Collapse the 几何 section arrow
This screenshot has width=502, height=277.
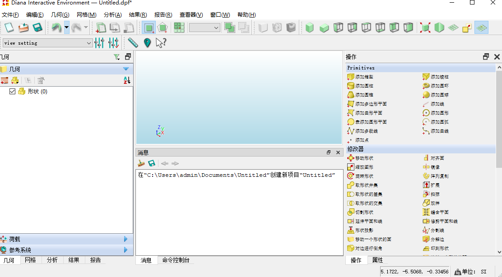coord(126,69)
